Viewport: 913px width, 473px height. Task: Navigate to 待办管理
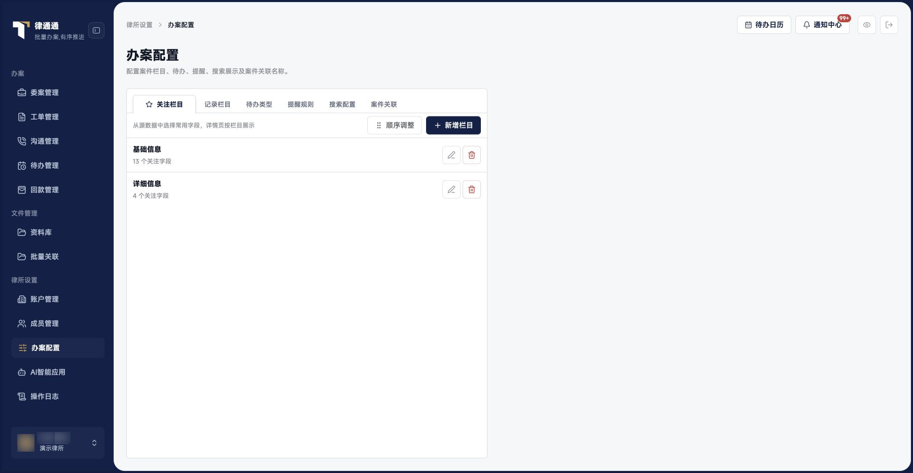click(58, 166)
